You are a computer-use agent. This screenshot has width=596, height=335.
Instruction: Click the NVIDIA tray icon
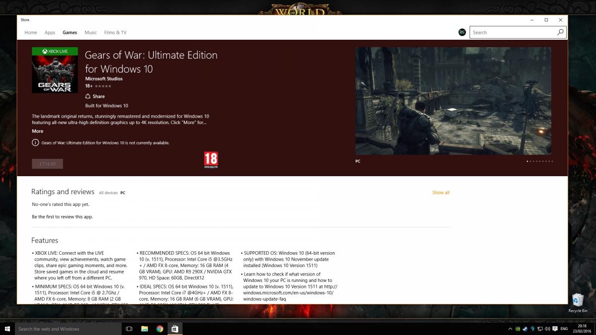coord(518,329)
